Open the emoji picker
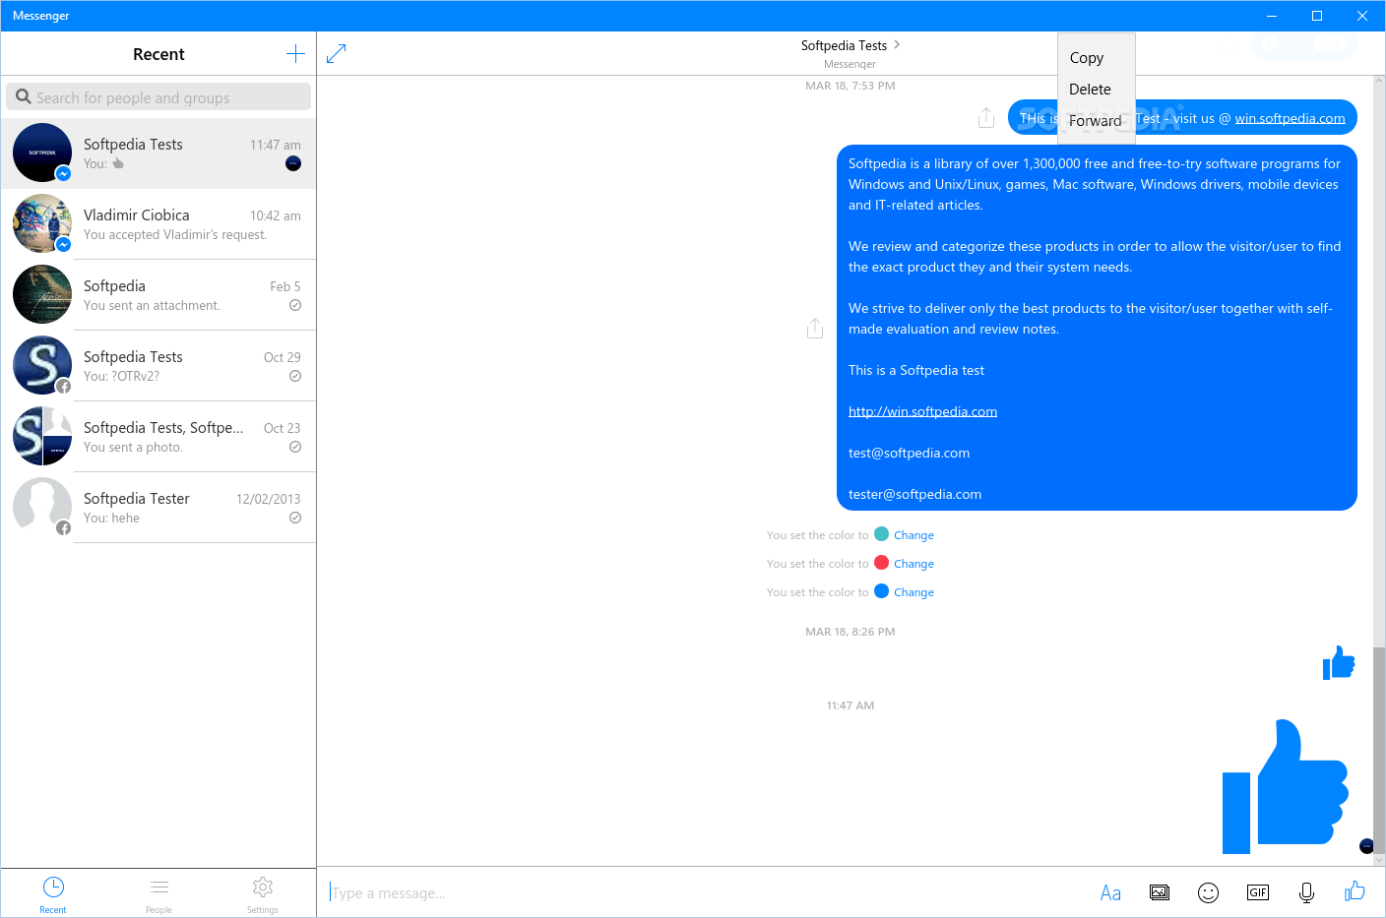Viewport: 1386px width, 918px height. click(x=1208, y=892)
